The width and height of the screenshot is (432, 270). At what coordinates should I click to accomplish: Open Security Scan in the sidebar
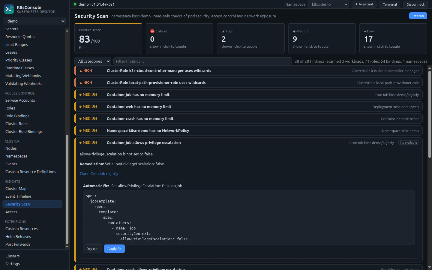point(32,204)
